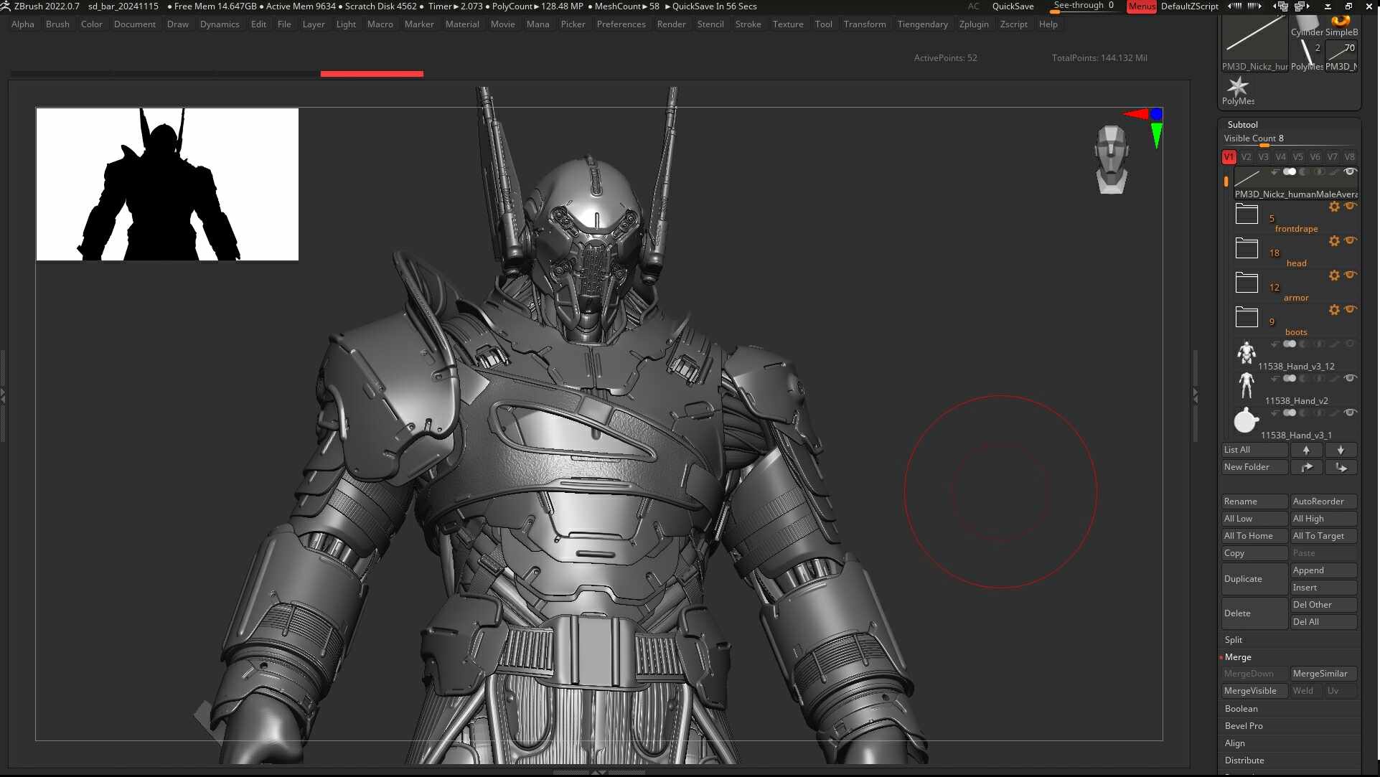Image resolution: width=1380 pixels, height=777 pixels.
Task: Click the silhouette preview thumbnail
Action: click(167, 184)
